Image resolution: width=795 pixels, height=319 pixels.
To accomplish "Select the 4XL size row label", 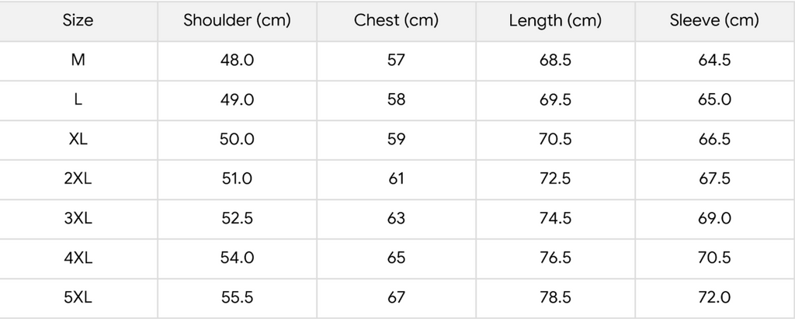I will [x=78, y=258].
